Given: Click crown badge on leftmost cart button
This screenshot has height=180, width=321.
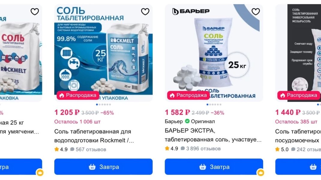Looking at the screenshot, I should click(x=40, y=173).
